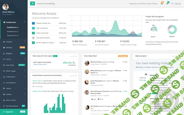This screenshot has width=184, height=115.
Task: Click the Like button in daily feed
Action: coord(94,99)
